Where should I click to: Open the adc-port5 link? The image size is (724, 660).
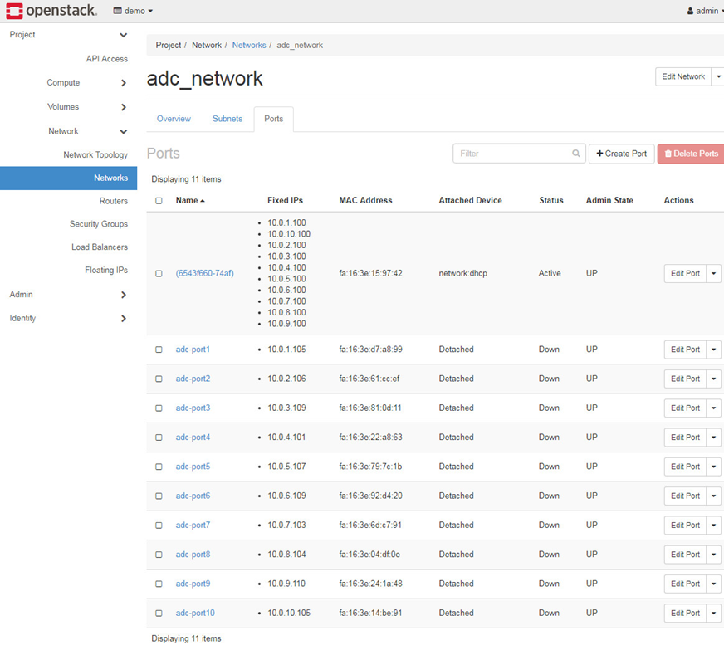(x=193, y=467)
